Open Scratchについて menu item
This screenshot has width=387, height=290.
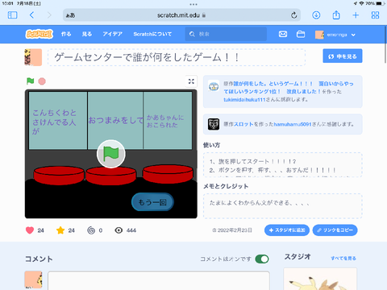(152, 34)
